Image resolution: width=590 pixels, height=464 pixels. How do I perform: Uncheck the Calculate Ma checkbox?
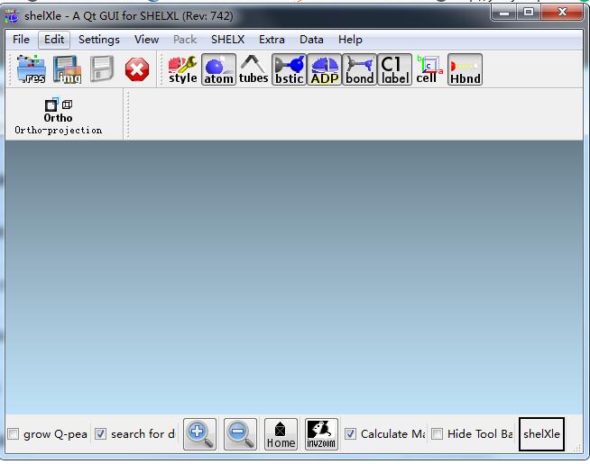pos(350,434)
